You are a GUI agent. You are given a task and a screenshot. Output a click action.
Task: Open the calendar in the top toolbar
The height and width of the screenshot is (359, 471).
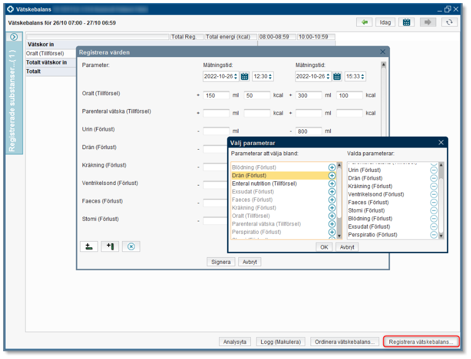tap(407, 22)
